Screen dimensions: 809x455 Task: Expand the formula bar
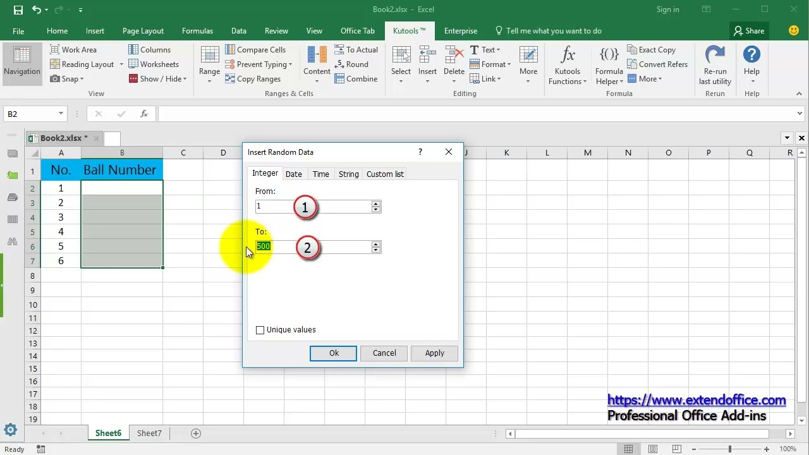[x=800, y=114]
